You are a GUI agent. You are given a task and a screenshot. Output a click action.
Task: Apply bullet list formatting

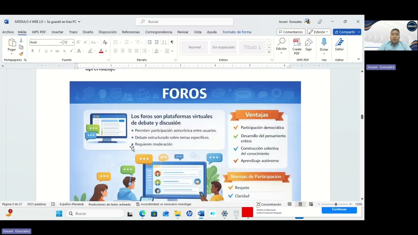click(116, 42)
